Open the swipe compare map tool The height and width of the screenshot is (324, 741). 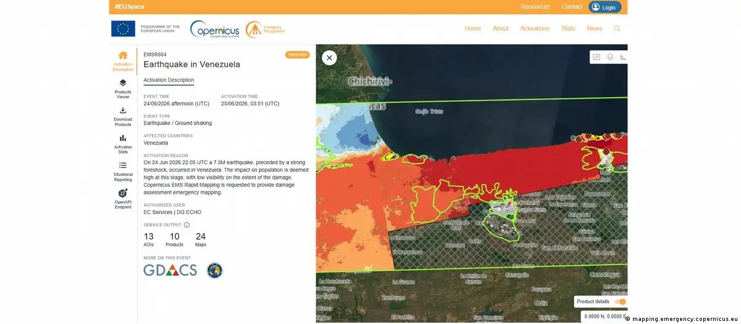coord(597,57)
